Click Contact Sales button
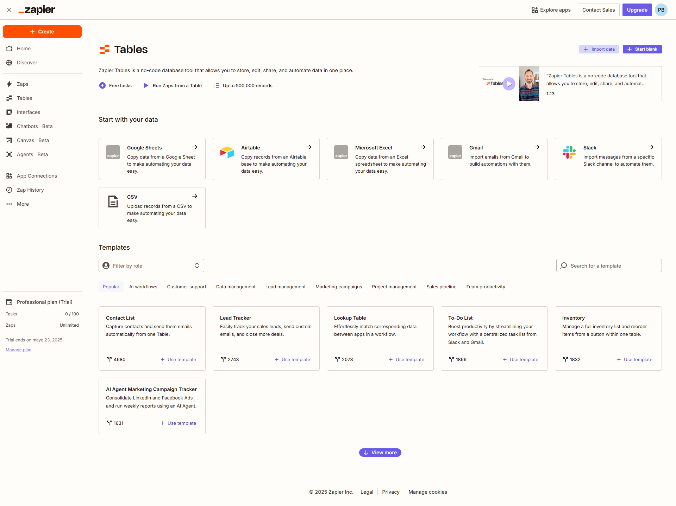The width and height of the screenshot is (676, 506). pyautogui.click(x=599, y=10)
